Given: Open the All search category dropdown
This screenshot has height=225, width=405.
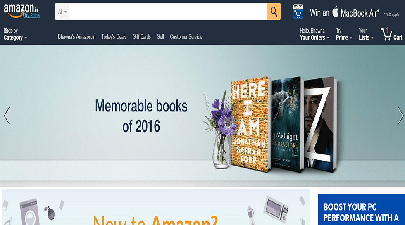Looking at the screenshot, I should coord(62,12).
